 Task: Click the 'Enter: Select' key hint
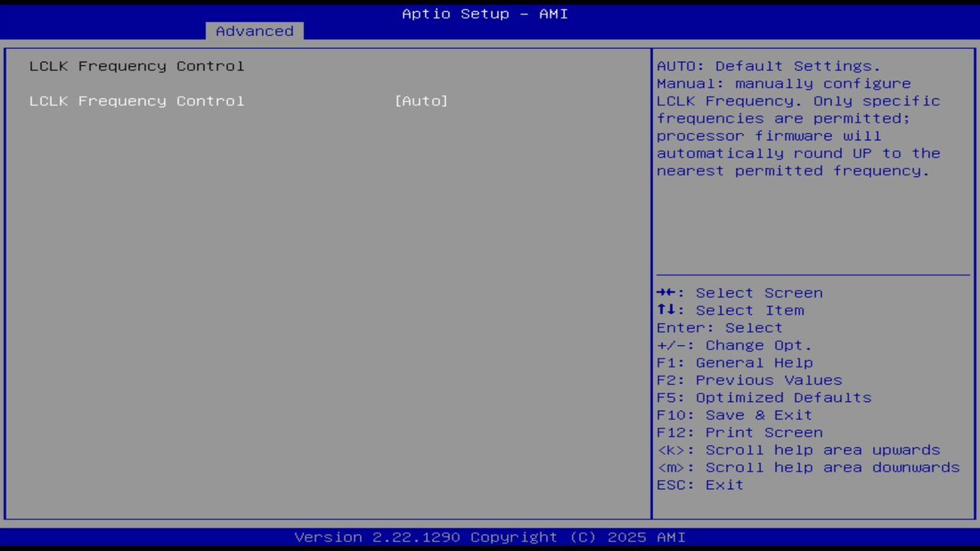[720, 328]
